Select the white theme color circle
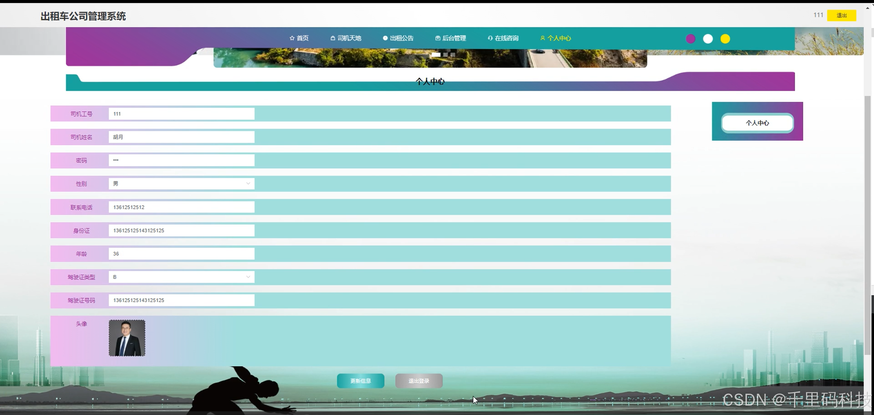 (x=708, y=39)
